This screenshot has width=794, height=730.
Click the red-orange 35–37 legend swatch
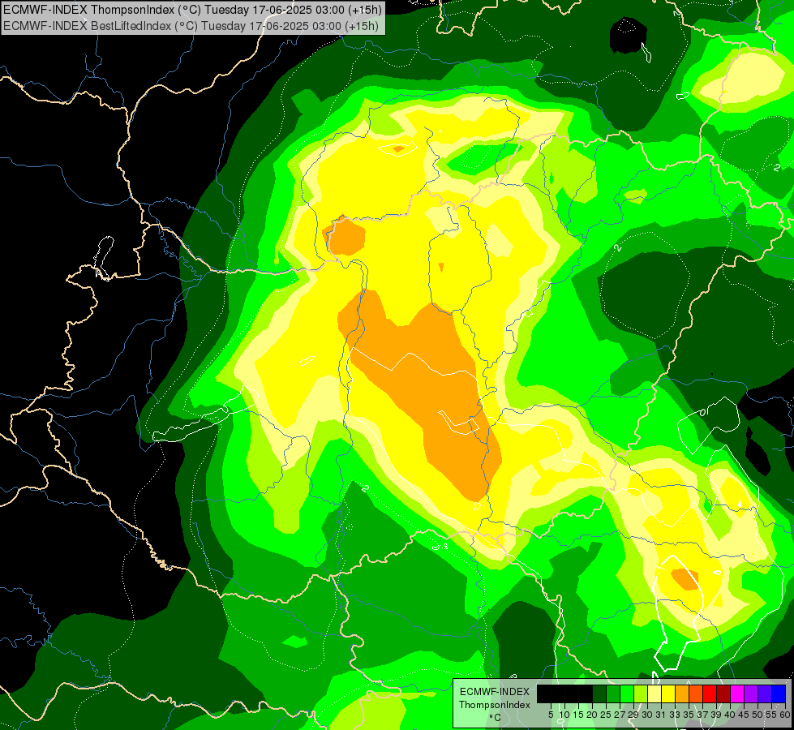[x=696, y=693]
